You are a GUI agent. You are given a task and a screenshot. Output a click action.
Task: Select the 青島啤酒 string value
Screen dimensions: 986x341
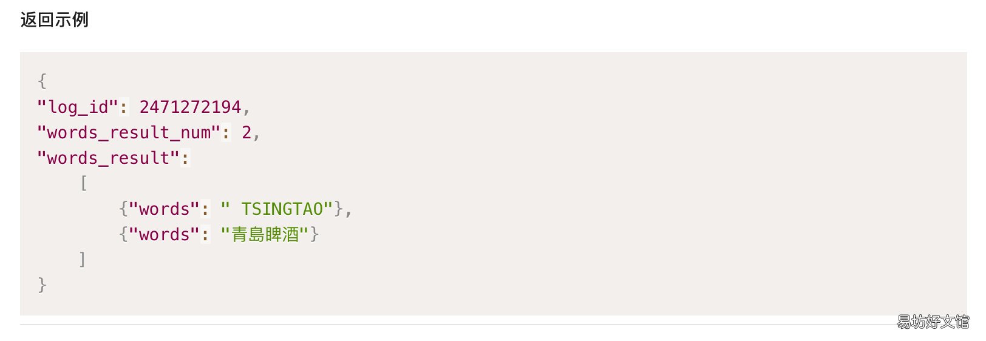(265, 235)
